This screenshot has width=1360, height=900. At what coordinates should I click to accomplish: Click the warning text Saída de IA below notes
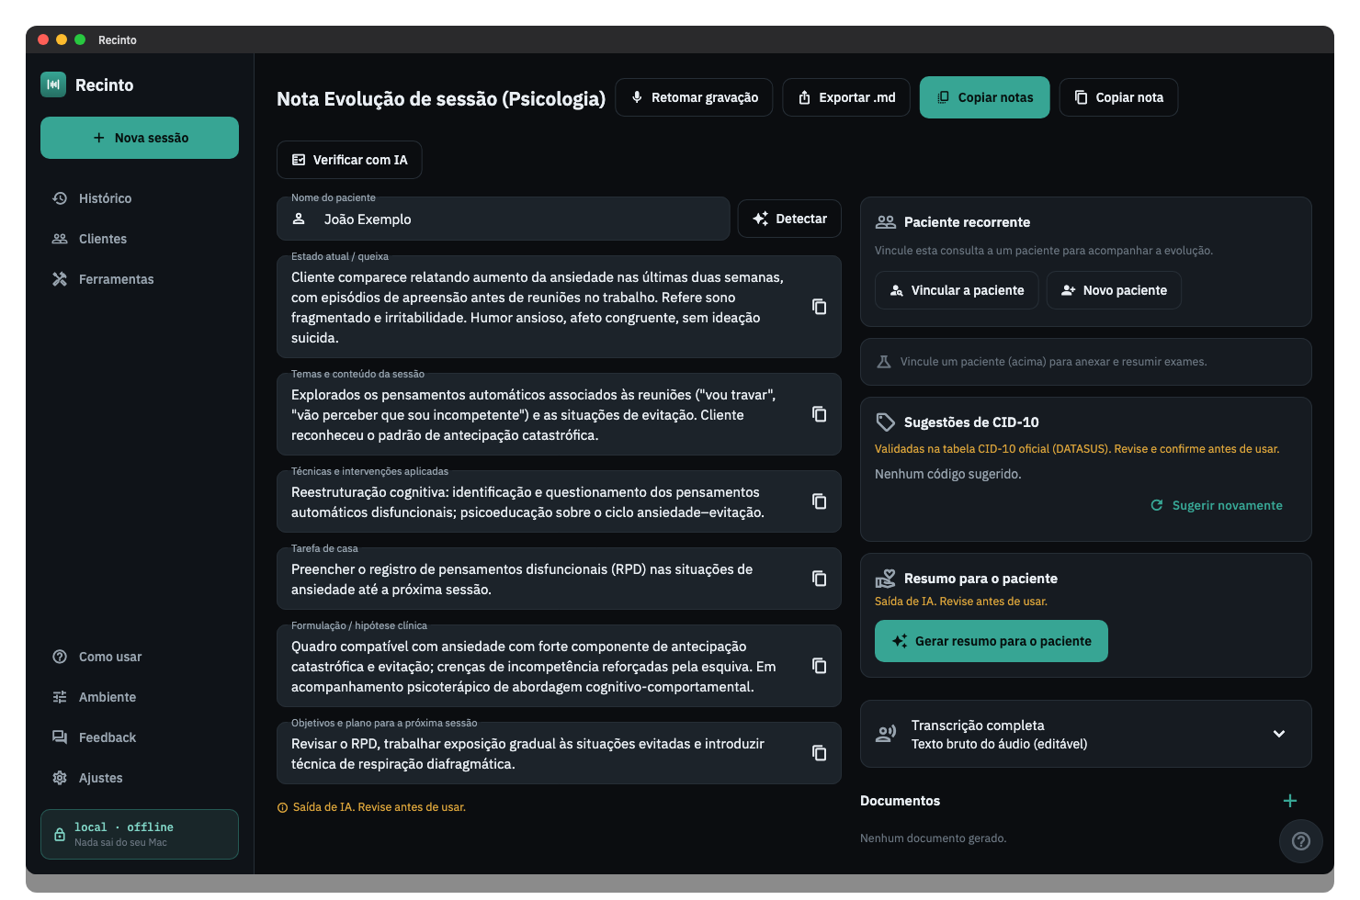click(x=379, y=807)
